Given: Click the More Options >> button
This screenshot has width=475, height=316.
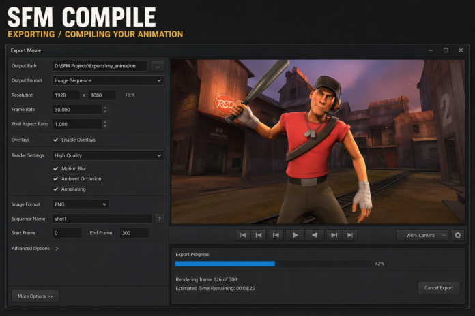Looking at the screenshot, I should (35, 296).
